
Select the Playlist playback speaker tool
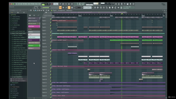49,10
